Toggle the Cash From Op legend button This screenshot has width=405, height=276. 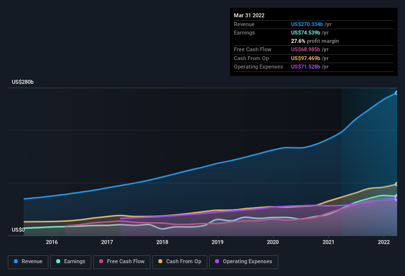pyautogui.click(x=180, y=262)
